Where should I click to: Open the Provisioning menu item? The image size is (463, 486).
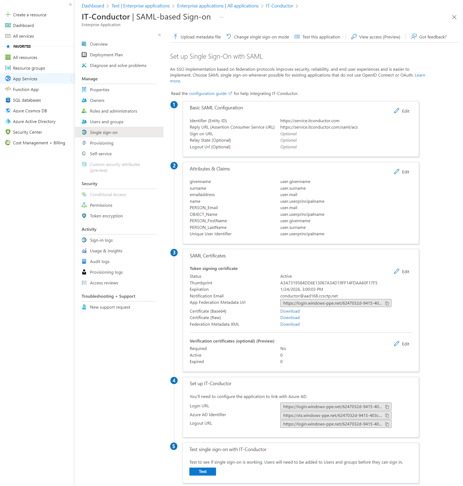coord(102,143)
